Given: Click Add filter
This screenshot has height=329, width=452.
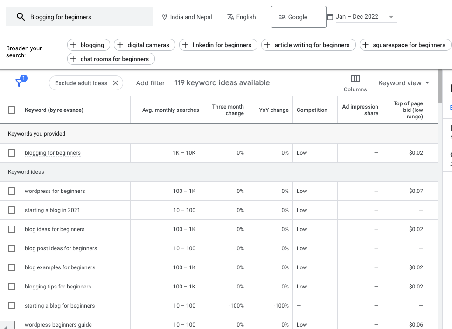Looking at the screenshot, I should [150, 83].
